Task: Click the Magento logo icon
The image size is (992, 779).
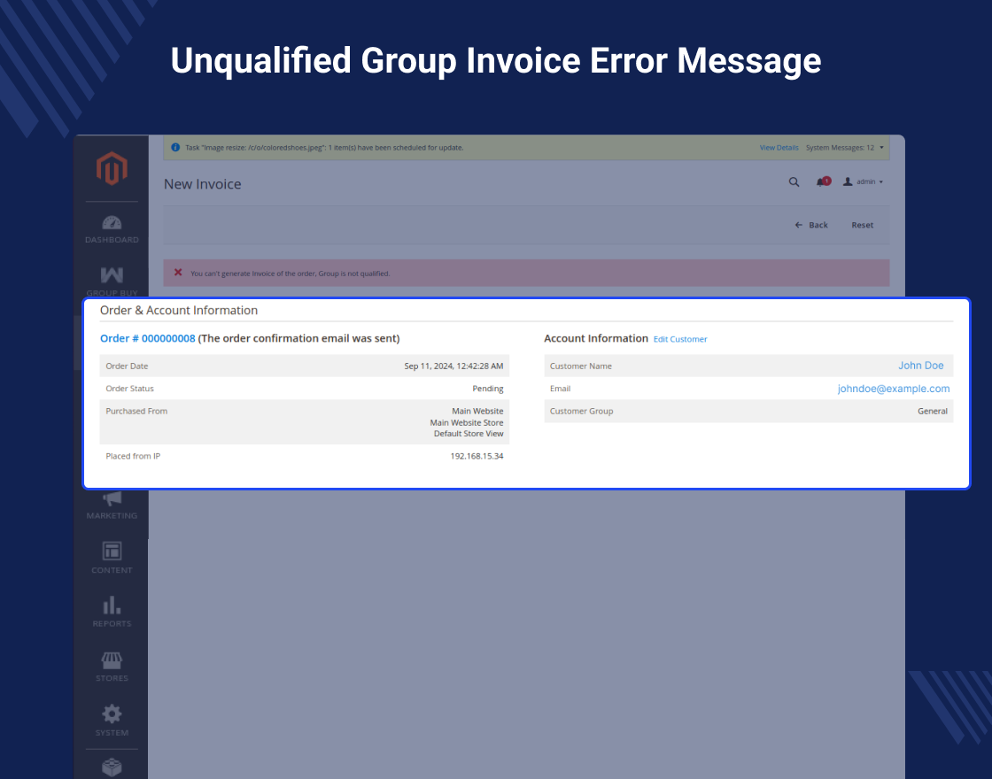Action: [112, 168]
